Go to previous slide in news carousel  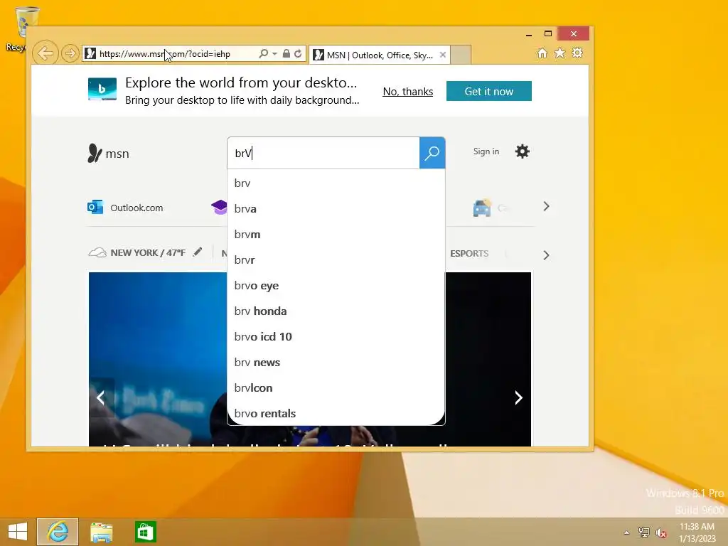pos(100,397)
